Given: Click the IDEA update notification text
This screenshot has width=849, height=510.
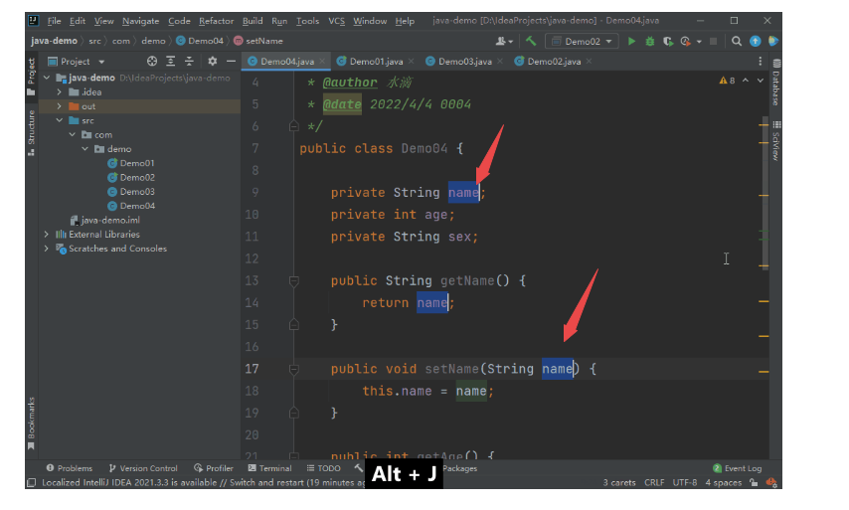Looking at the screenshot, I should point(204,482).
